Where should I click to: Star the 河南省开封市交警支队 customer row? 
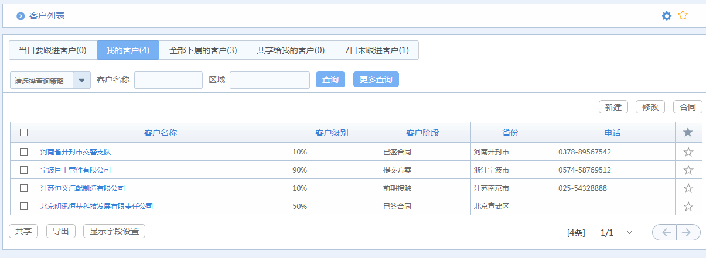[688, 152]
